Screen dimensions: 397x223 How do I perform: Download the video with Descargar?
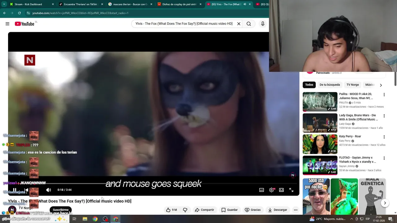click(278, 210)
